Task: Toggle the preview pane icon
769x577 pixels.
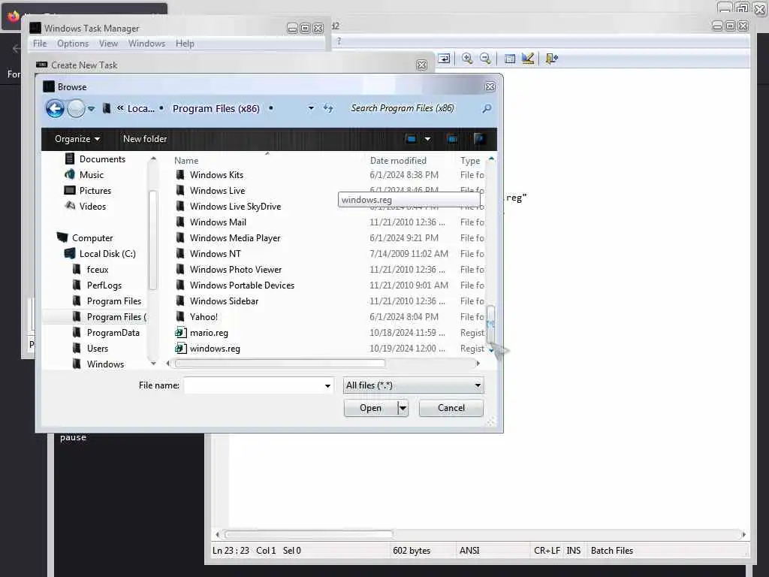Action: tap(452, 139)
